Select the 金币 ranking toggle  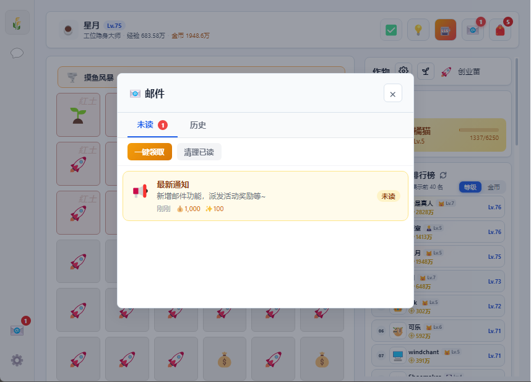click(493, 187)
